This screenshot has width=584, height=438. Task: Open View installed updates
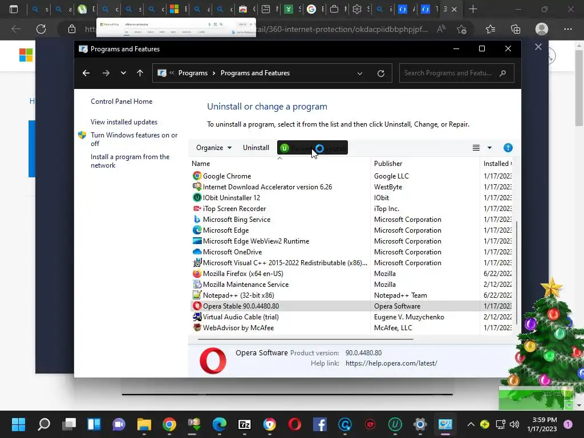124,122
